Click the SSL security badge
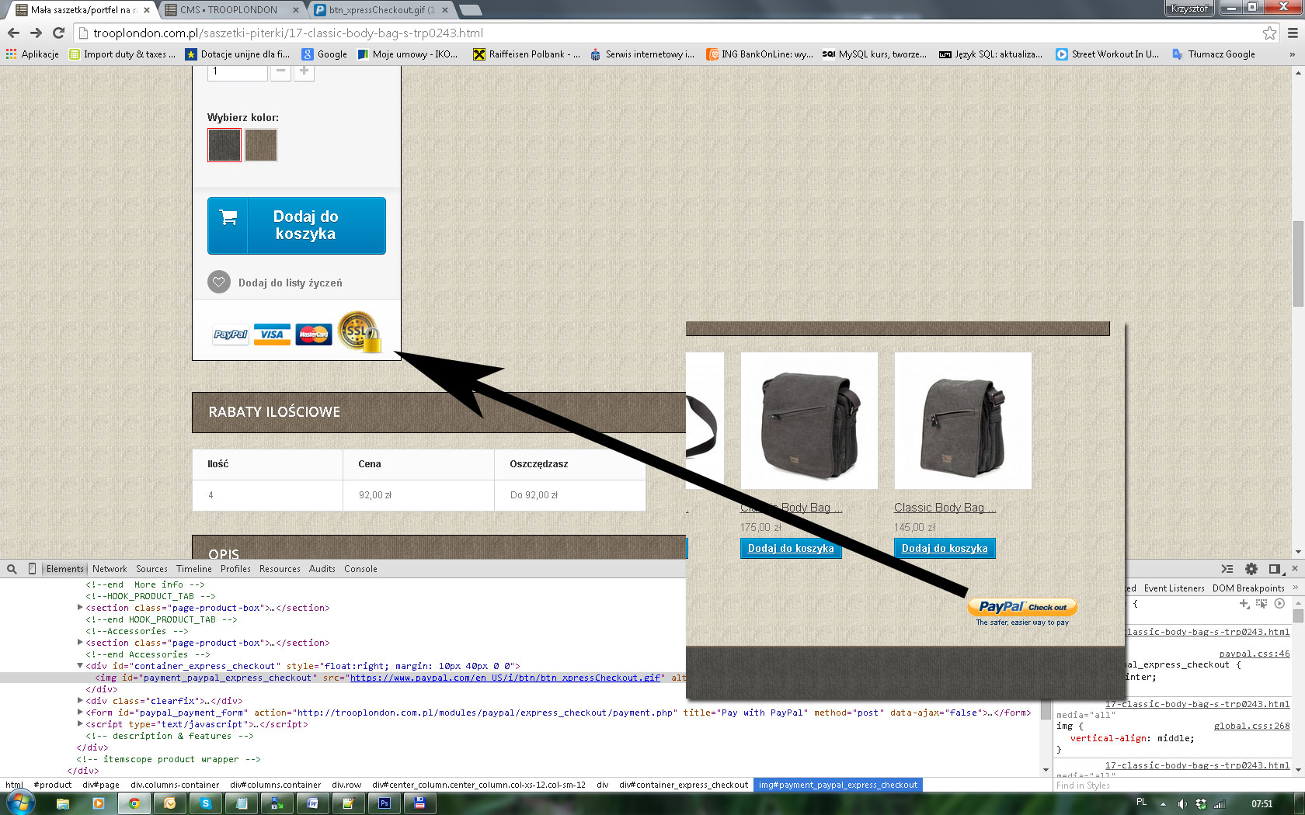 (x=359, y=331)
